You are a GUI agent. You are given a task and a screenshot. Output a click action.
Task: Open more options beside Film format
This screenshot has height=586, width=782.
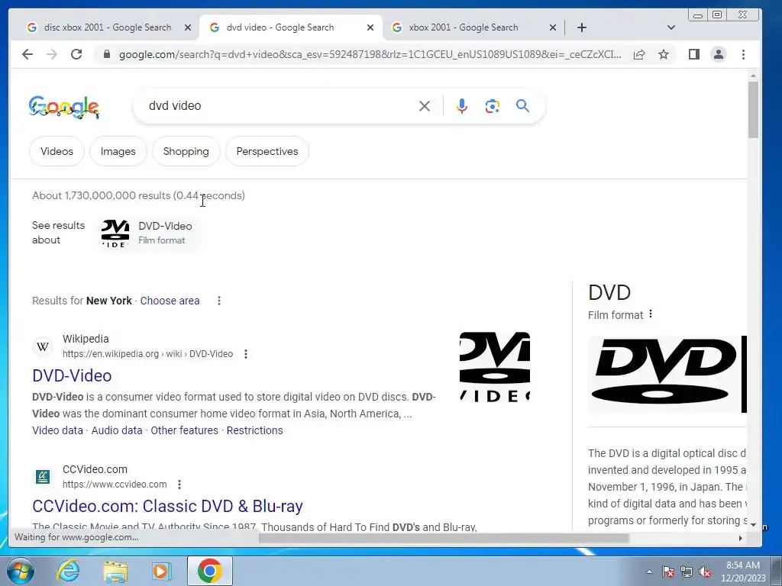point(651,314)
